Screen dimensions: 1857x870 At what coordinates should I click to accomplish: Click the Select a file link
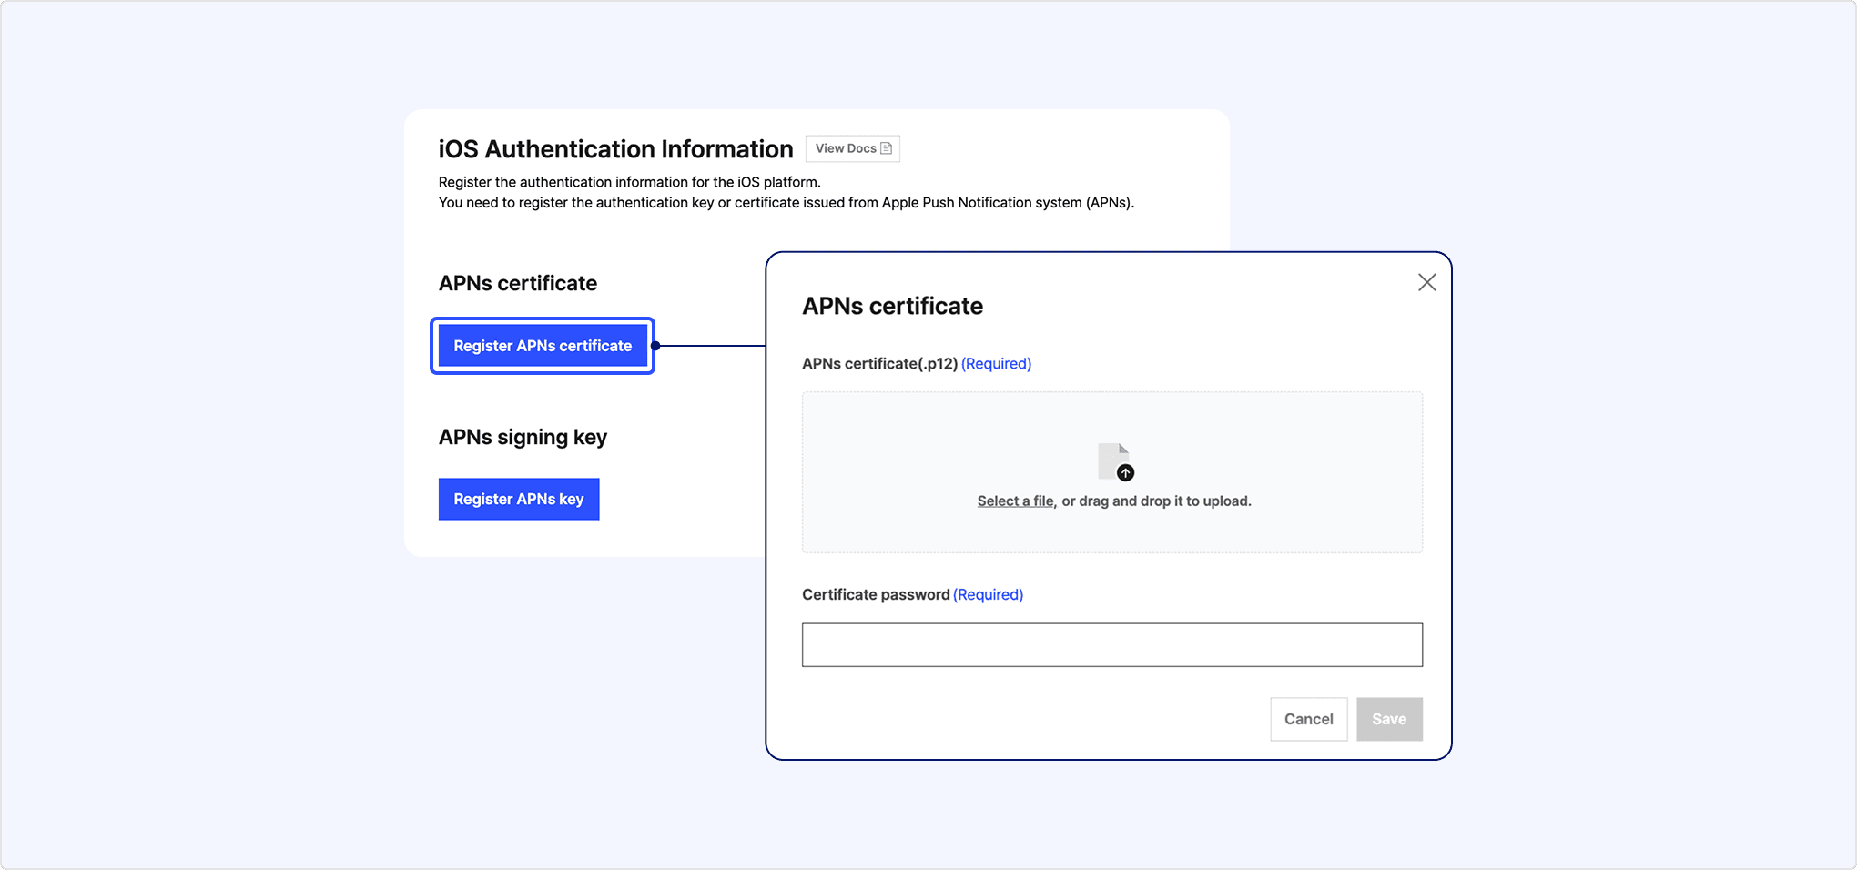tap(1015, 501)
